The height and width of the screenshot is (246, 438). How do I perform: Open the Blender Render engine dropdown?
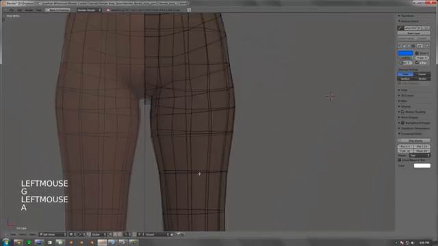click(89, 10)
